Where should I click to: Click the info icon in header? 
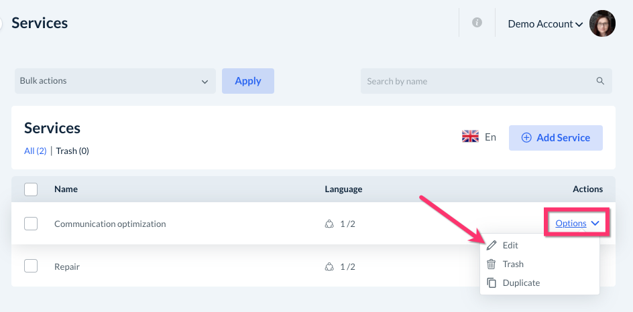(x=477, y=23)
